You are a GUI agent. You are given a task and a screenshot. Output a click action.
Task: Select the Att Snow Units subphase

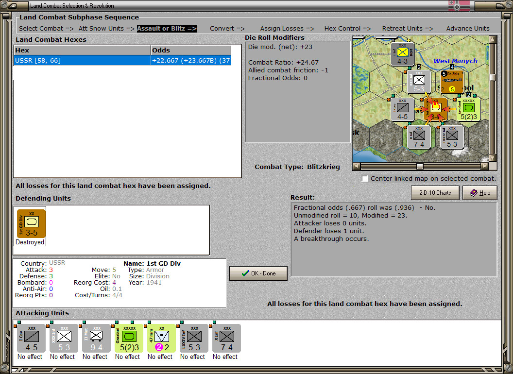(x=106, y=29)
